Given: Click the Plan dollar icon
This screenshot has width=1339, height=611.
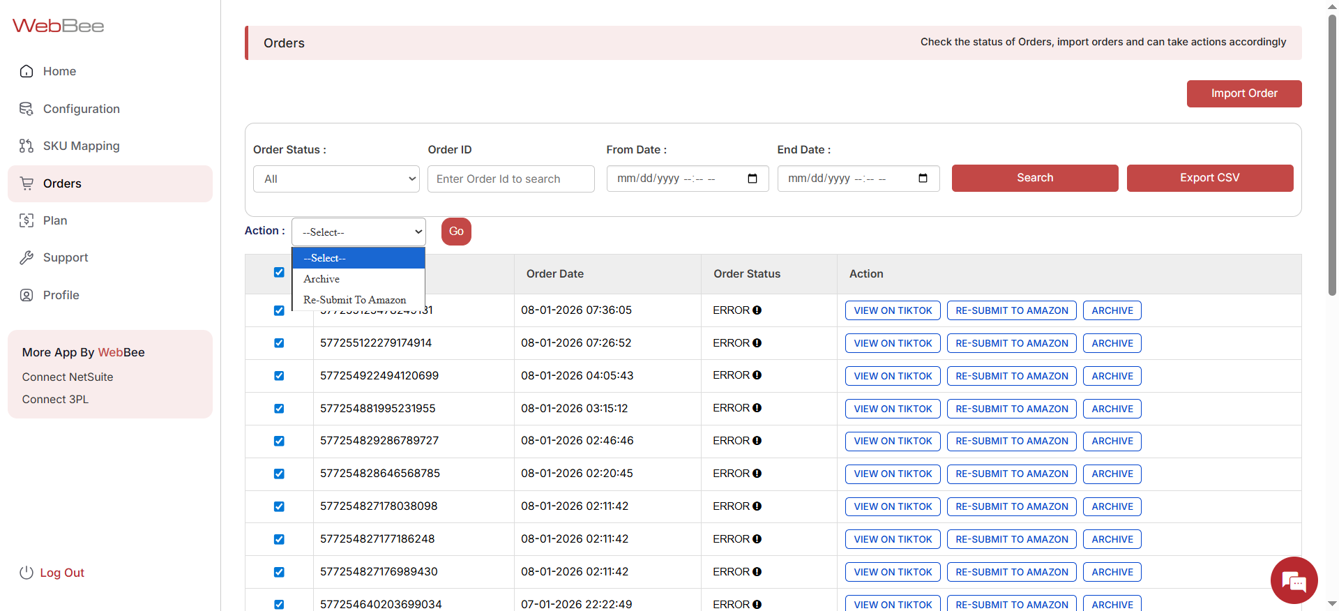Looking at the screenshot, I should [x=27, y=220].
